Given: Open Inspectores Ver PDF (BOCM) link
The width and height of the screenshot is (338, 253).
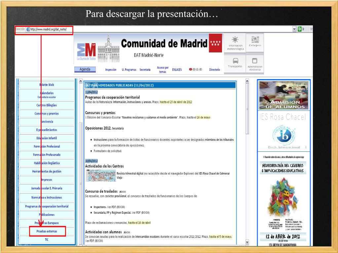Looking at the screenshot, I should pyautogui.click(x=109, y=207).
